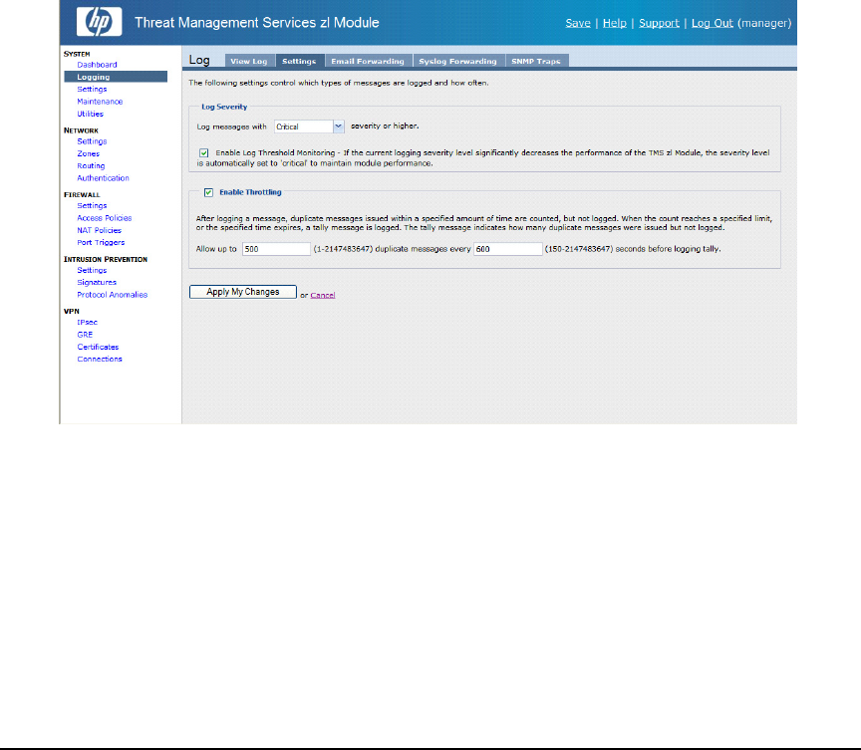The width and height of the screenshot is (861, 750).
Task: Open NAT Policies in the sidebar
Action: tap(100, 230)
